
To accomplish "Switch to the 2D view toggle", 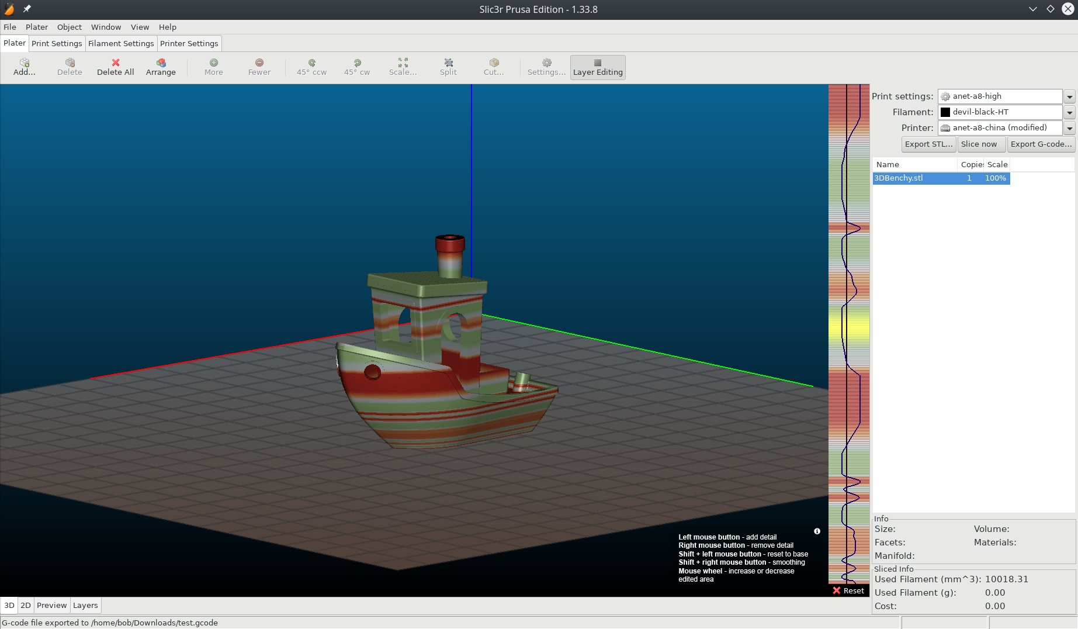I will [x=26, y=606].
